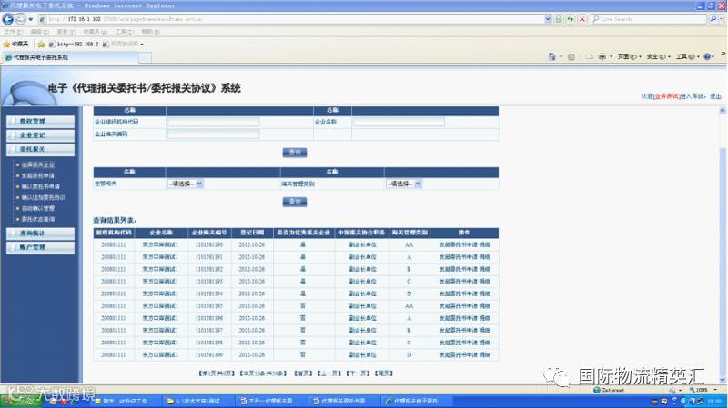Open the recent pages dropdown beside Forward
Screen dimensions: 728x408
[x=31, y=19]
